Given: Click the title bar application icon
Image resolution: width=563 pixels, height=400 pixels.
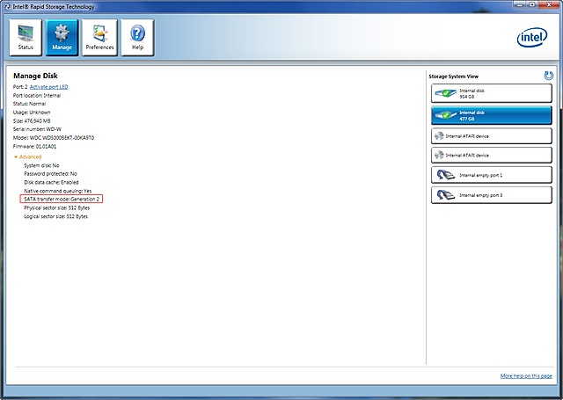Looking at the screenshot, I should 7,7.
